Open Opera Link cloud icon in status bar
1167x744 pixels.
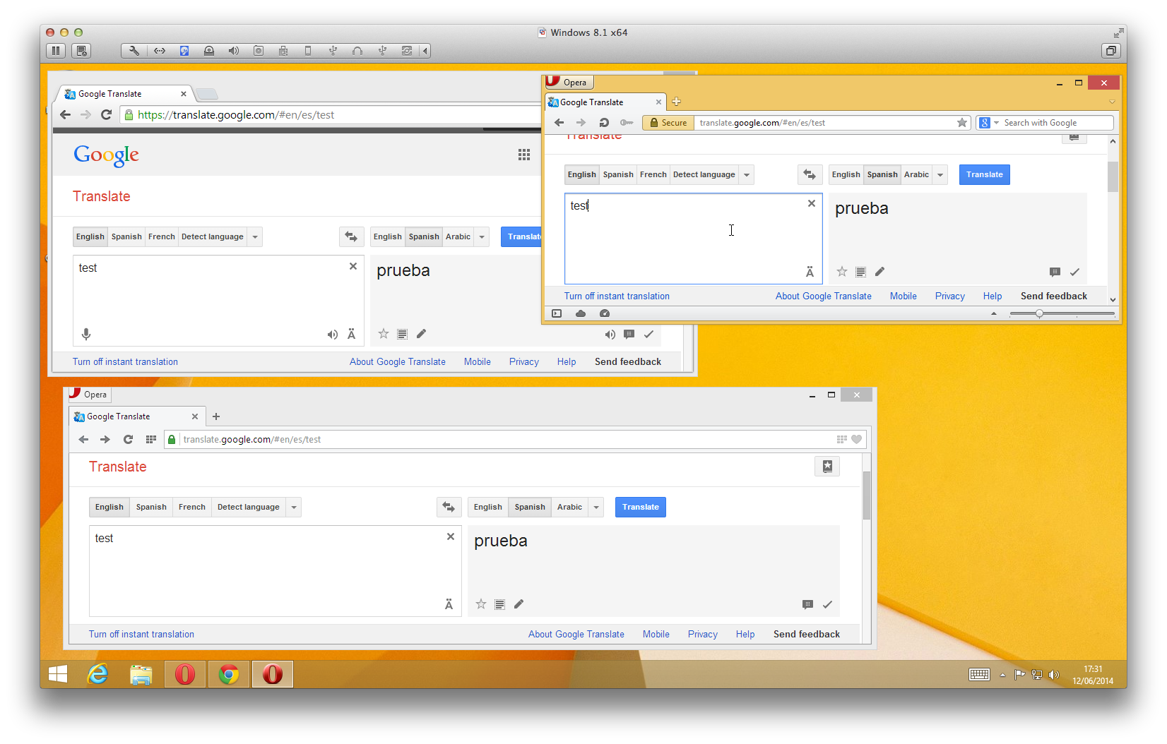click(581, 313)
